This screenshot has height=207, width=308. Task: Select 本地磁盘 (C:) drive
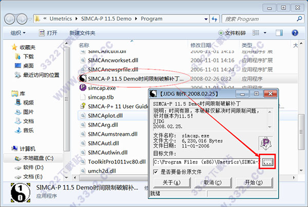point(34,158)
